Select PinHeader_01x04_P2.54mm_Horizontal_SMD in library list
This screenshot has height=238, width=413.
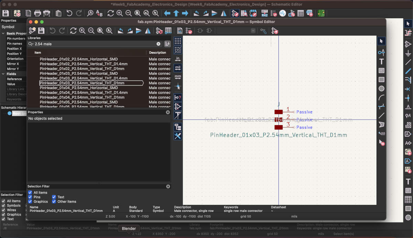pos(79,88)
